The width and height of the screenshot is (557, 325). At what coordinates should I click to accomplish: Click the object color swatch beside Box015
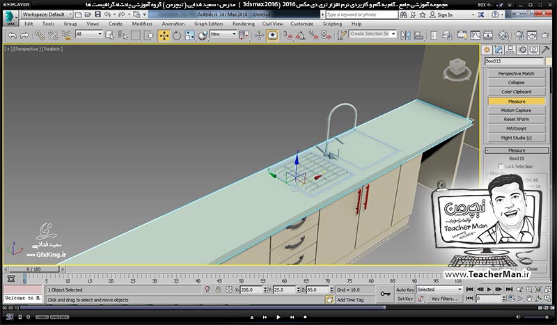click(x=549, y=61)
